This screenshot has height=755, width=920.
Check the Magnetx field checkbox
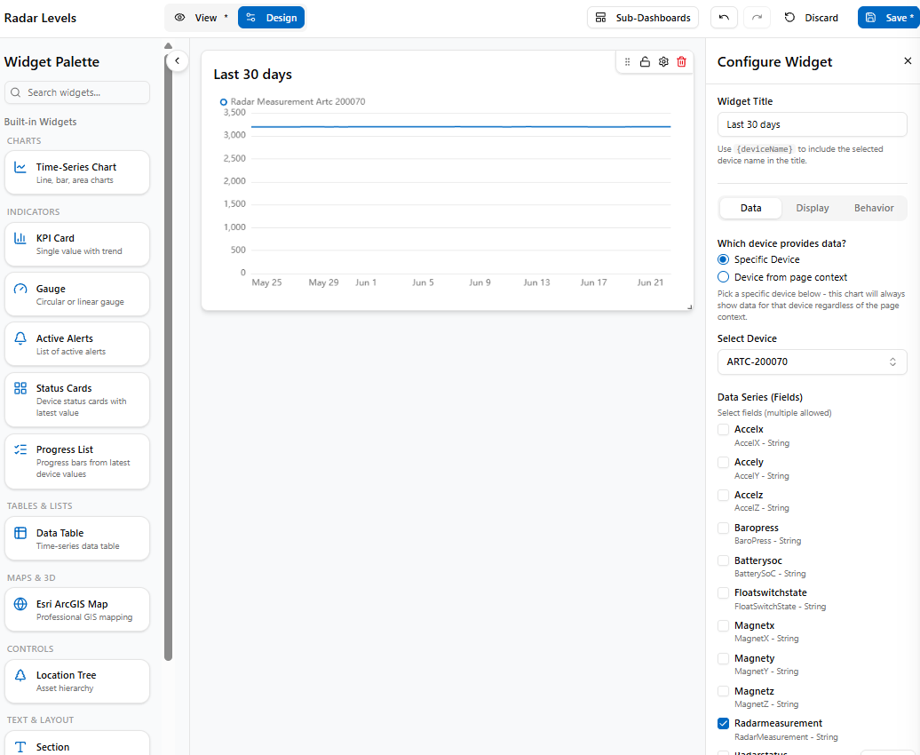[x=724, y=626]
